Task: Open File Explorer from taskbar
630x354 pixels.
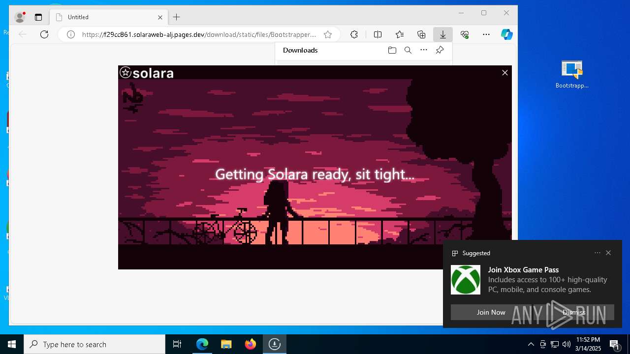Action: coord(226,344)
